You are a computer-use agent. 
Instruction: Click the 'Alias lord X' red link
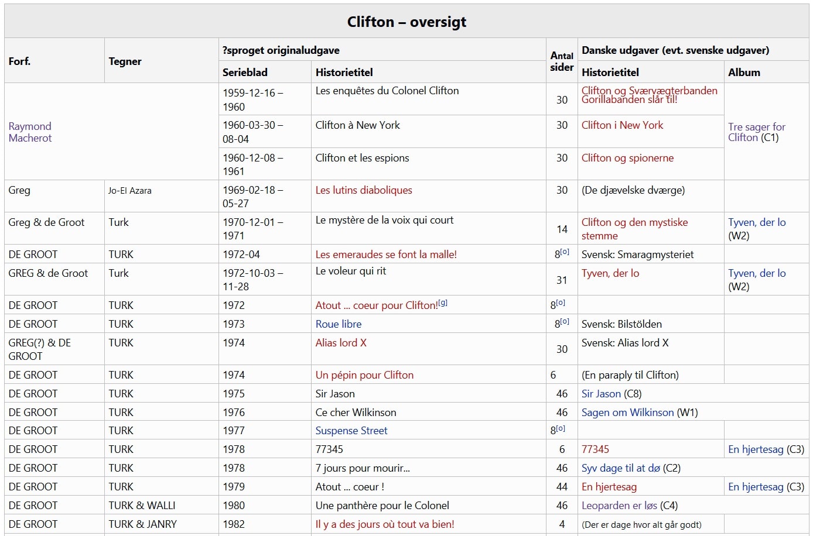pyautogui.click(x=340, y=343)
